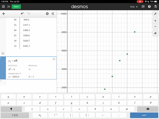Redo the last action
This screenshot has height=119, width=159.
(x=28, y=14)
